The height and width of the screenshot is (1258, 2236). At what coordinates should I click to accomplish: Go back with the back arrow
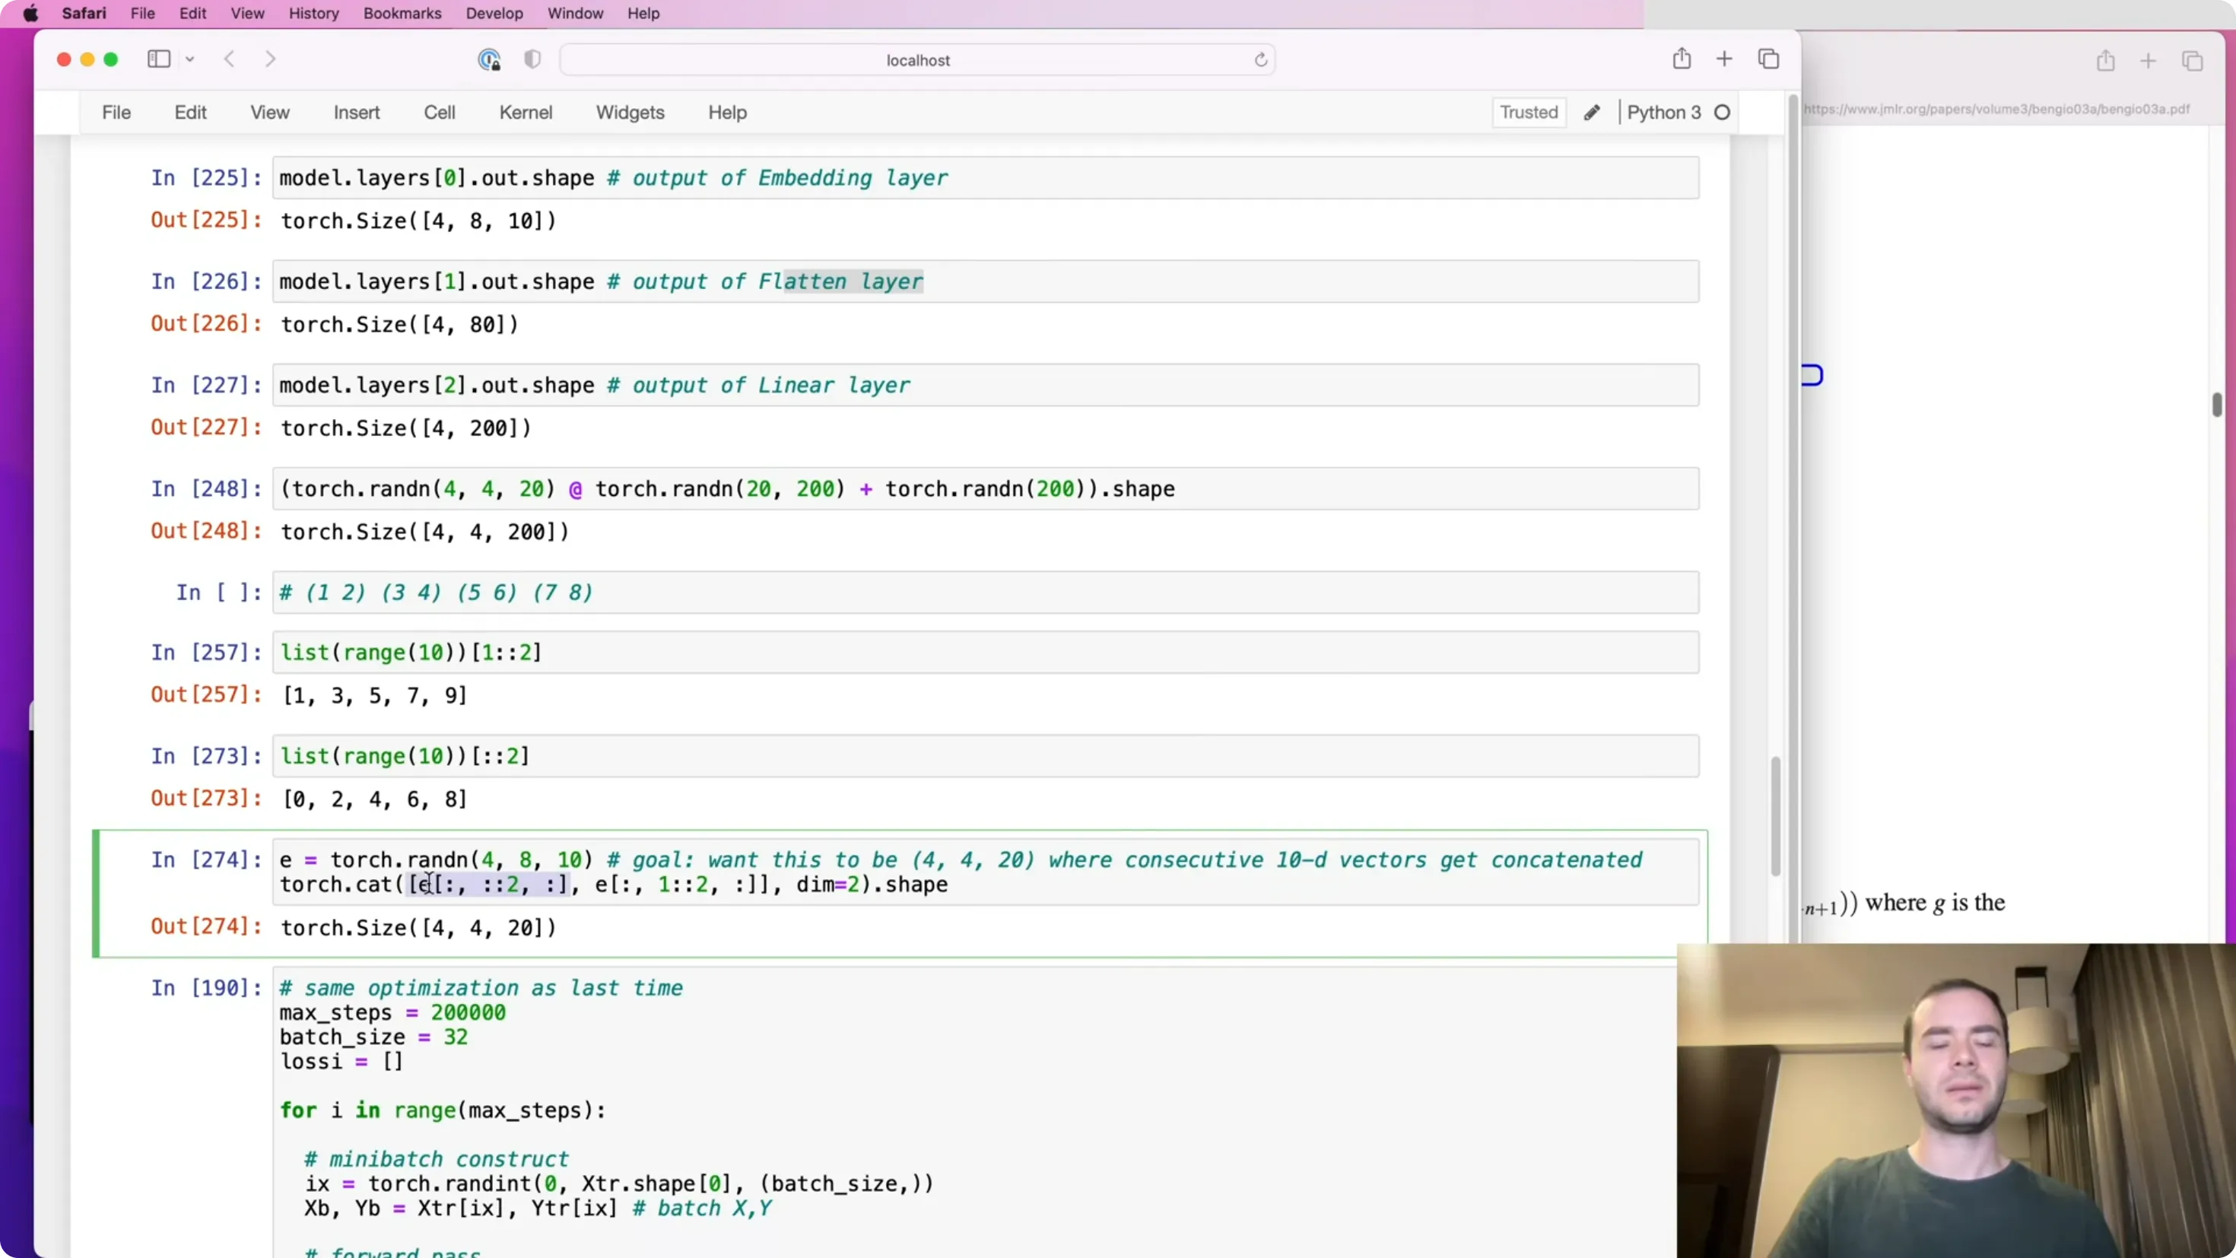229,59
